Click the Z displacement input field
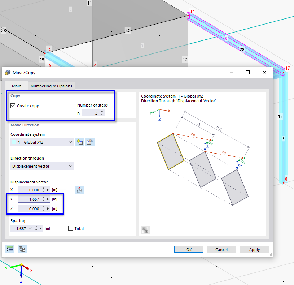Image resolution: width=294 pixels, height=285 pixels. pyautogui.click(x=30, y=208)
